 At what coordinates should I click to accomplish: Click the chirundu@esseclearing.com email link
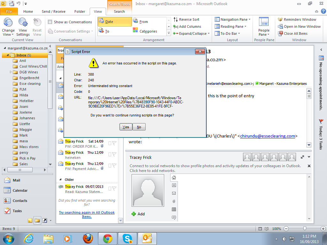268,136
